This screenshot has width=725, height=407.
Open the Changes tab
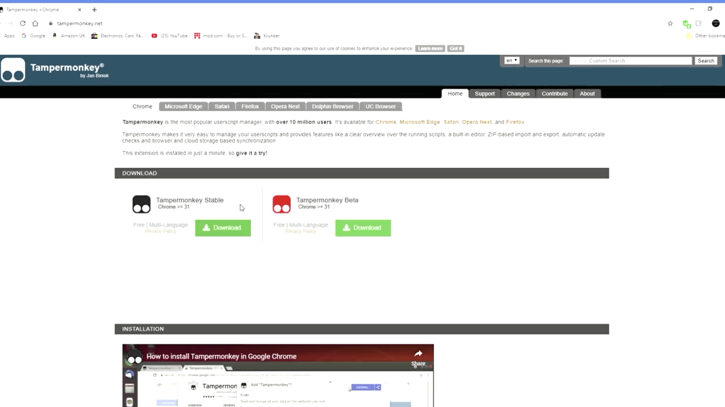pyautogui.click(x=518, y=93)
